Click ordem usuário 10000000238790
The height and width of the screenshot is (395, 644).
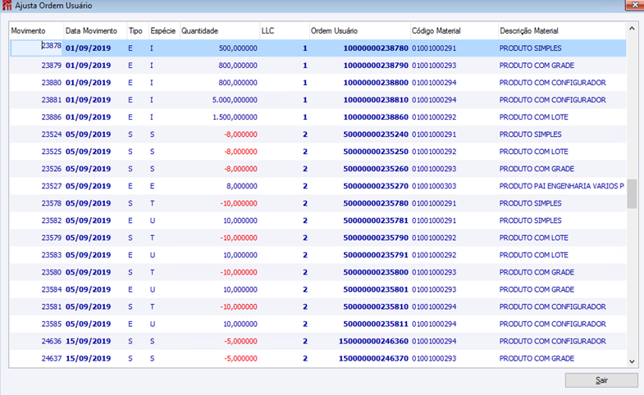(376, 66)
